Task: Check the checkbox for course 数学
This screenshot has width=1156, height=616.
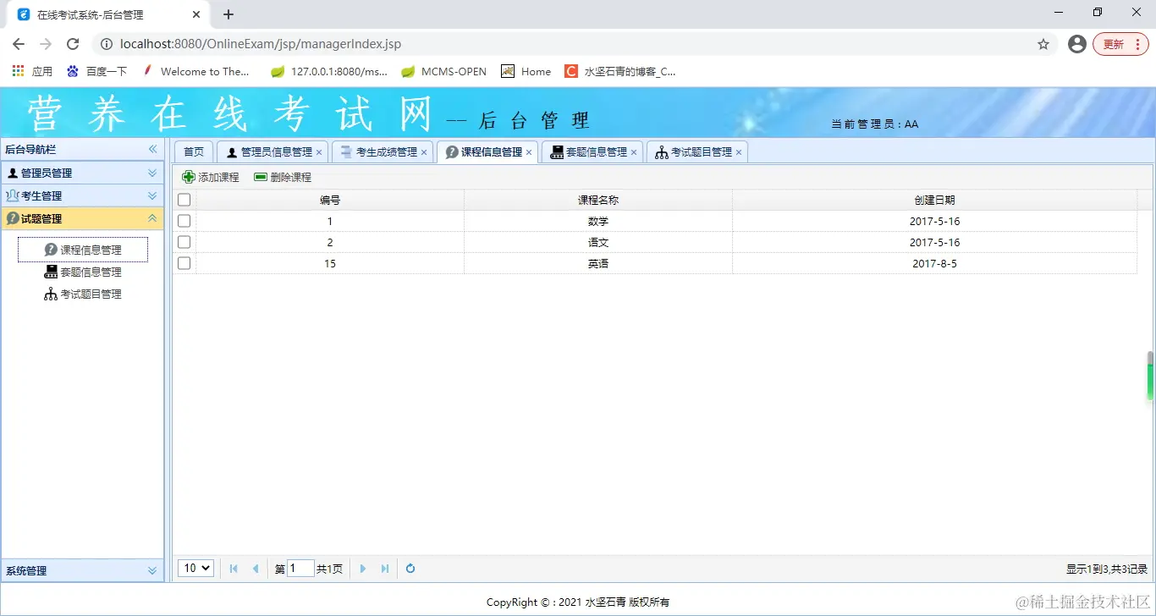Action: (x=184, y=221)
